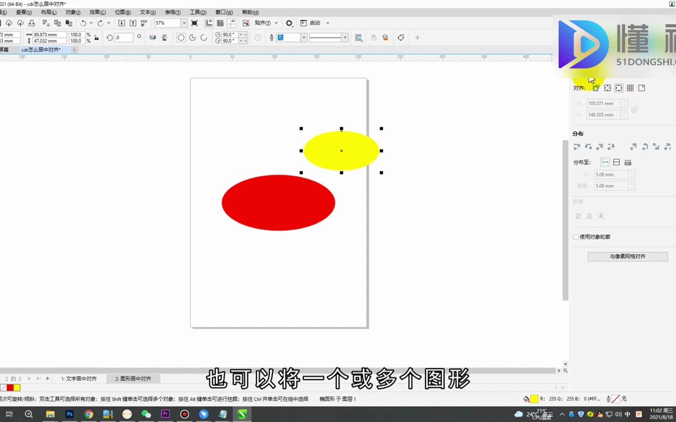Viewport: 676px width, 422px height.
Task: Click the Copy icon in standard toolbar
Action: tap(58, 23)
